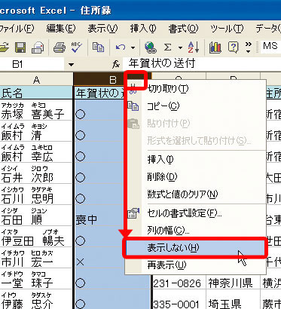281x309 pixels.
Task: Click the Undo arrow icon
Action: 121,47
